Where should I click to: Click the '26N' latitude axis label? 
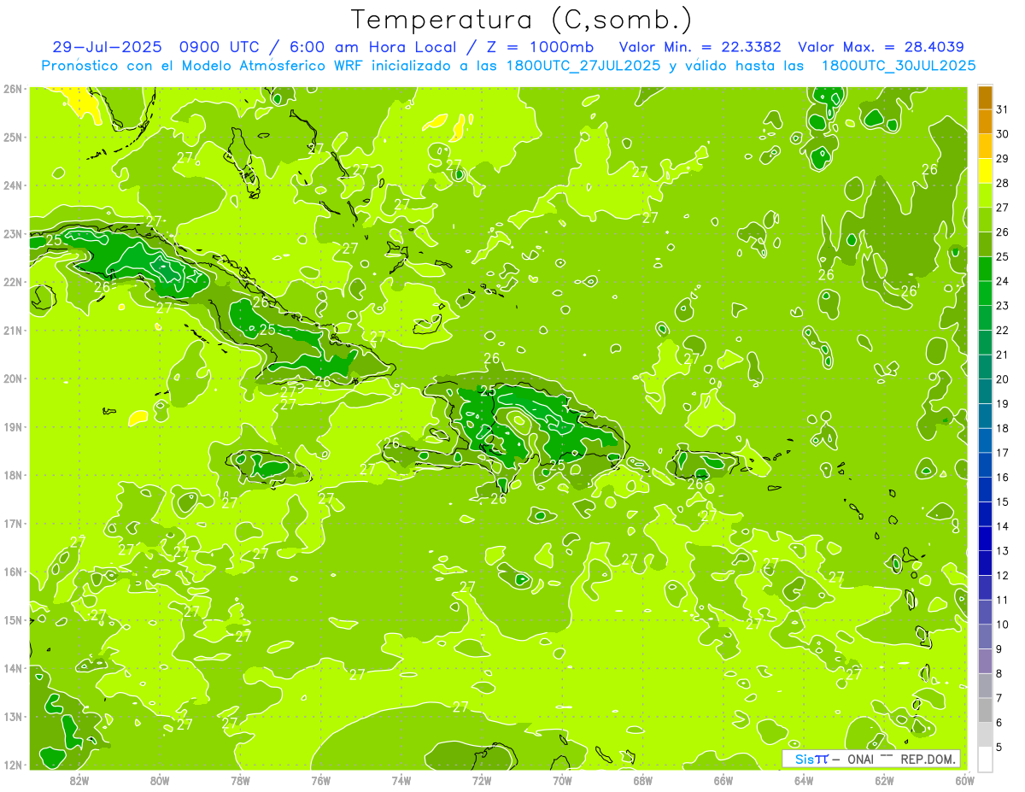click(x=12, y=89)
